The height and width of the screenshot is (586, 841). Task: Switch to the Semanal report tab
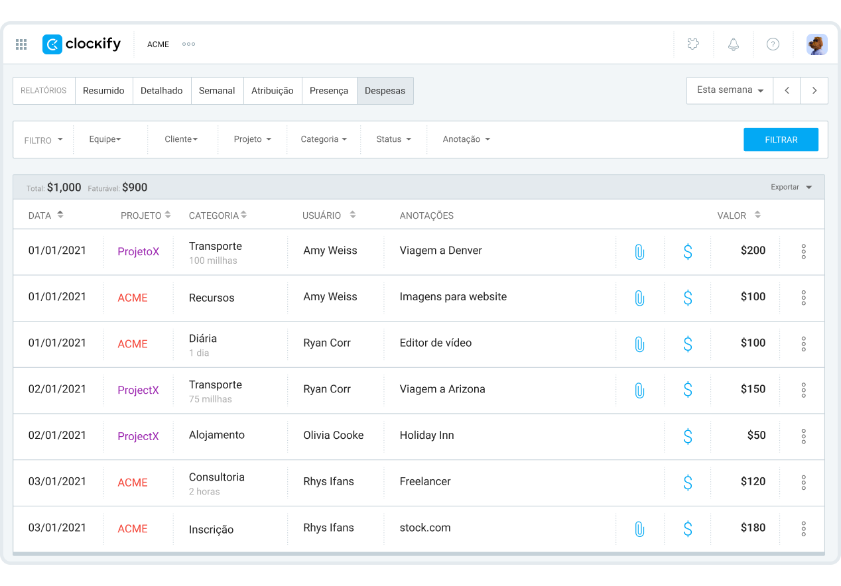coord(217,91)
